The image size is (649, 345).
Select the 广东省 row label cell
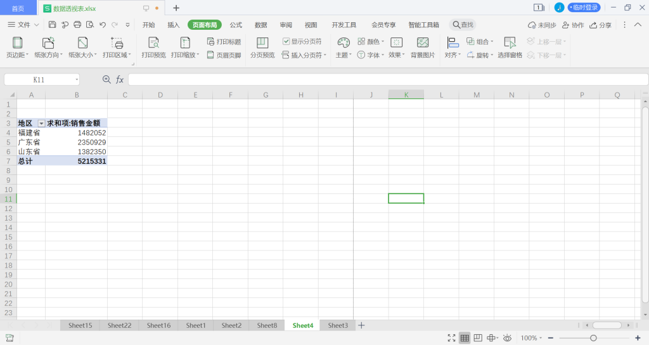pos(31,142)
